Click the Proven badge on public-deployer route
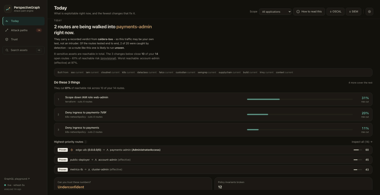This screenshot has width=380, height=195. 62,160
